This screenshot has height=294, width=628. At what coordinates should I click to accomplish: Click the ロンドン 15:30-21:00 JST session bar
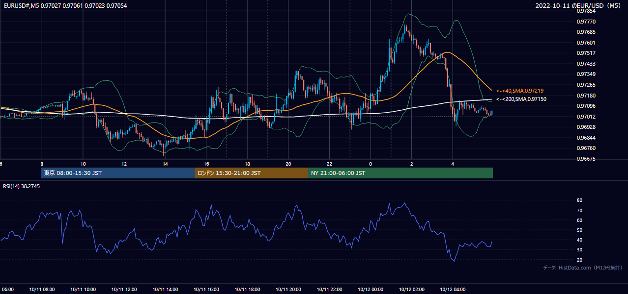(252, 173)
